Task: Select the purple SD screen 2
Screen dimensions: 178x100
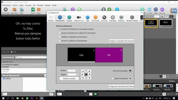Action: point(109,55)
